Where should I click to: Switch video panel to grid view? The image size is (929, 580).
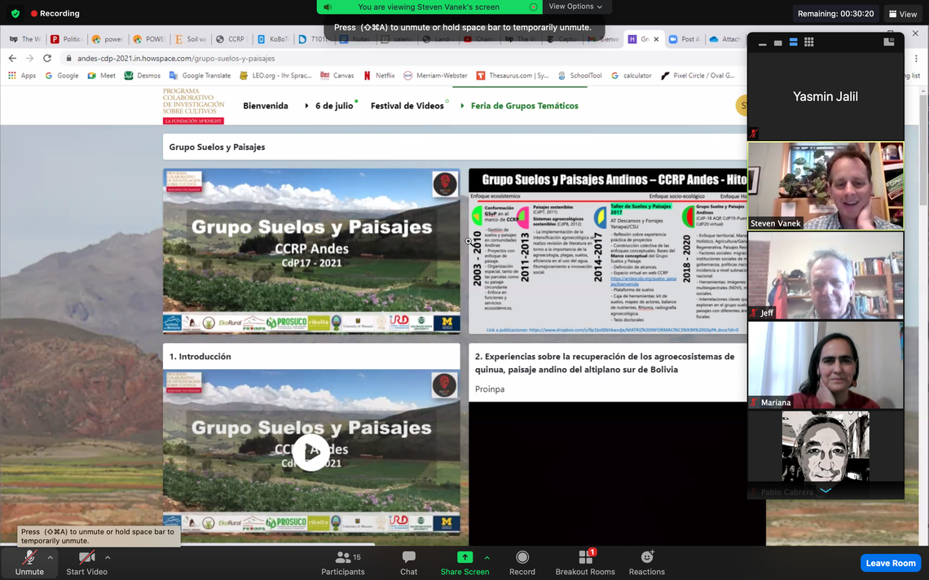tap(808, 42)
